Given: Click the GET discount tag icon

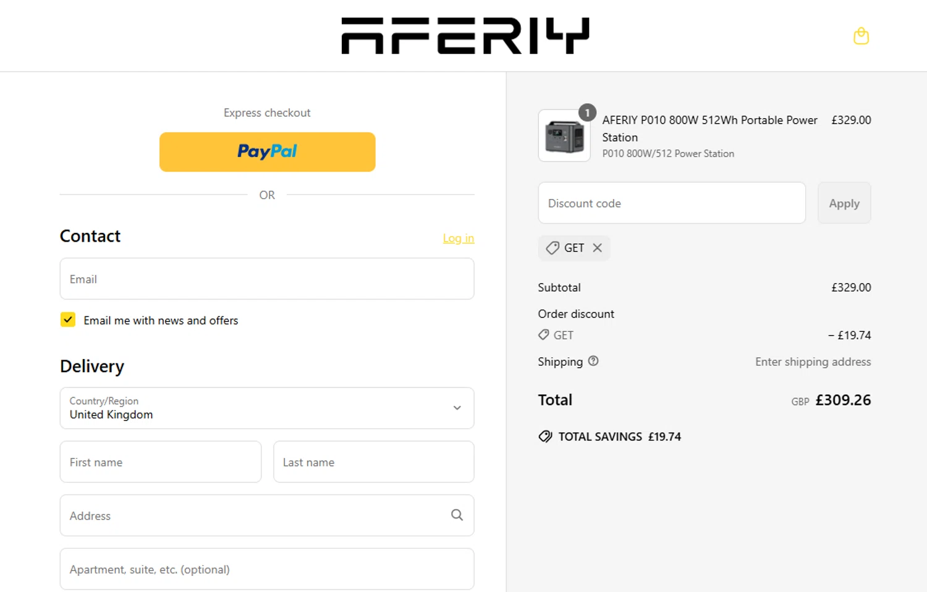Looking at the screenshot, I should click(552, 248).
